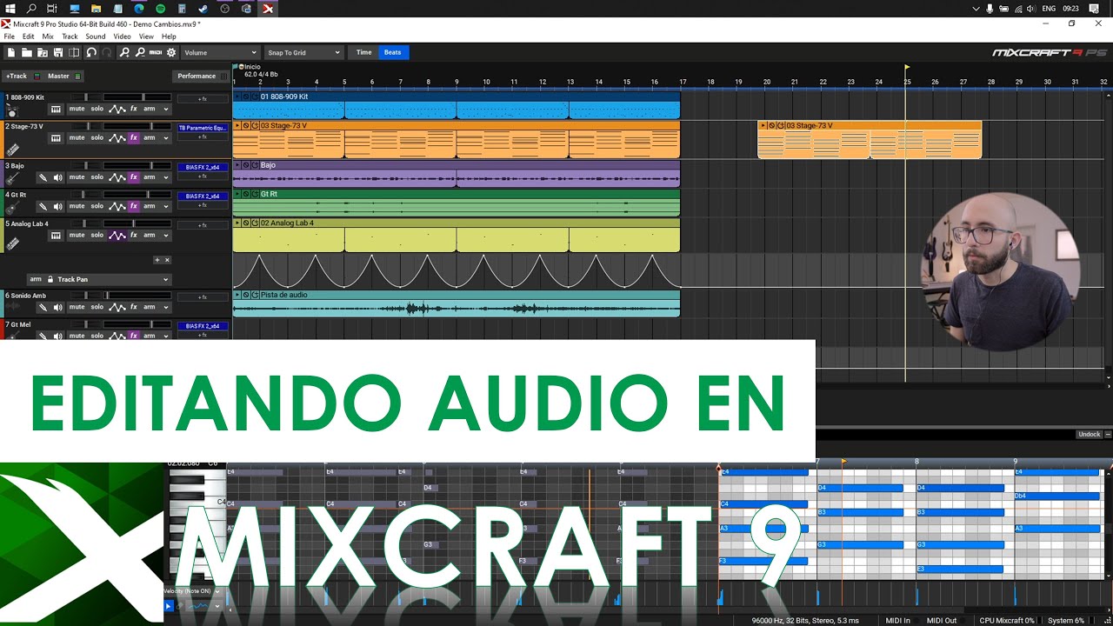Add an automation lane with the plus icon
Screen dimensions: 1113x626
157,260
